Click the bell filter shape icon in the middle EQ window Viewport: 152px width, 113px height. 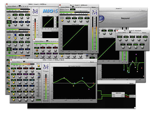coord(37,54)
